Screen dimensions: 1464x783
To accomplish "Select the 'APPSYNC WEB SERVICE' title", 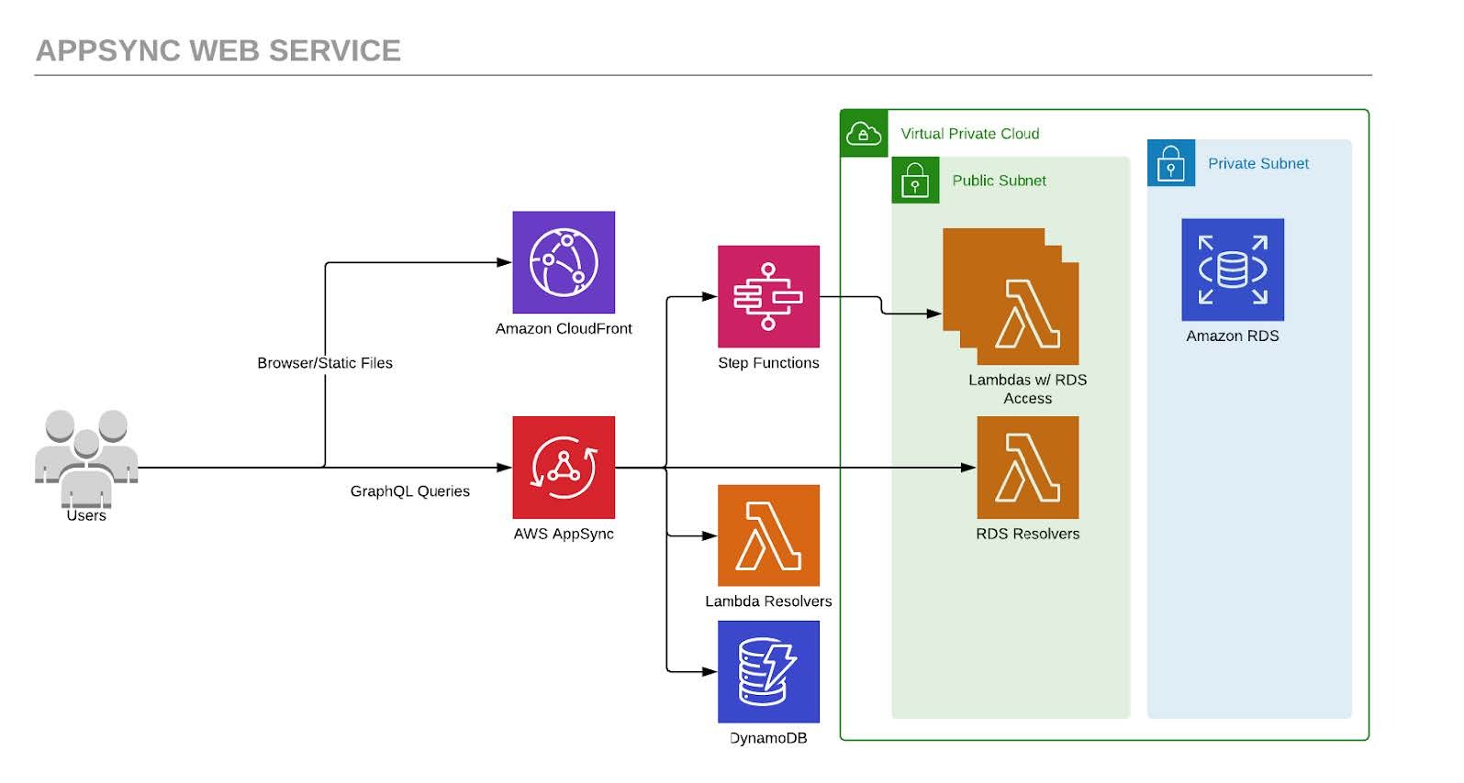I will click(x=218, y=50).
